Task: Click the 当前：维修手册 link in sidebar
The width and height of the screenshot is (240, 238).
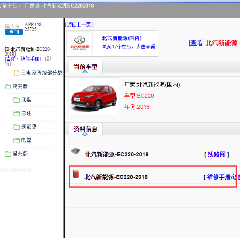Action: (23, 59)
